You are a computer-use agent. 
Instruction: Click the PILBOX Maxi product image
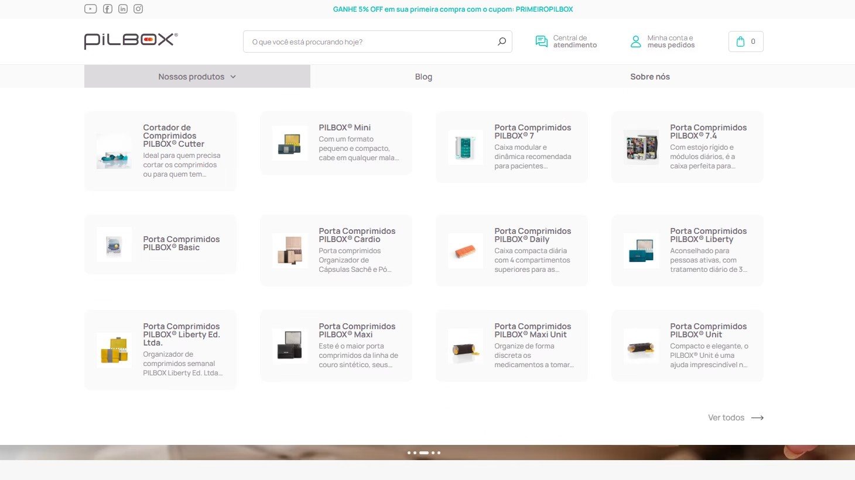290,346
